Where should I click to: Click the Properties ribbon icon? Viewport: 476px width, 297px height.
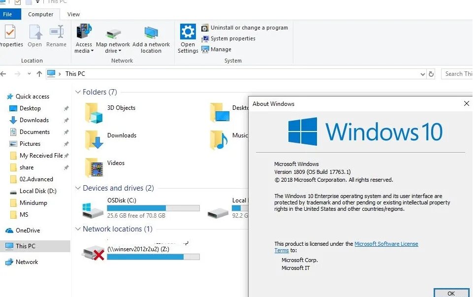tap(10, 32)
